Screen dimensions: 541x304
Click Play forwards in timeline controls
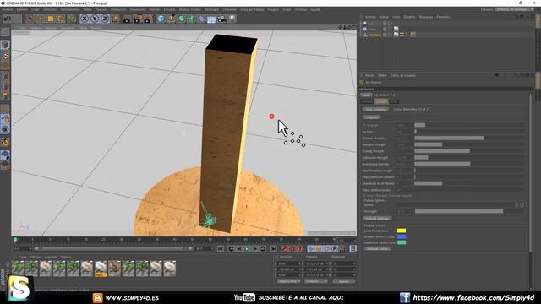pyautogui.click(x=247, y=248)
